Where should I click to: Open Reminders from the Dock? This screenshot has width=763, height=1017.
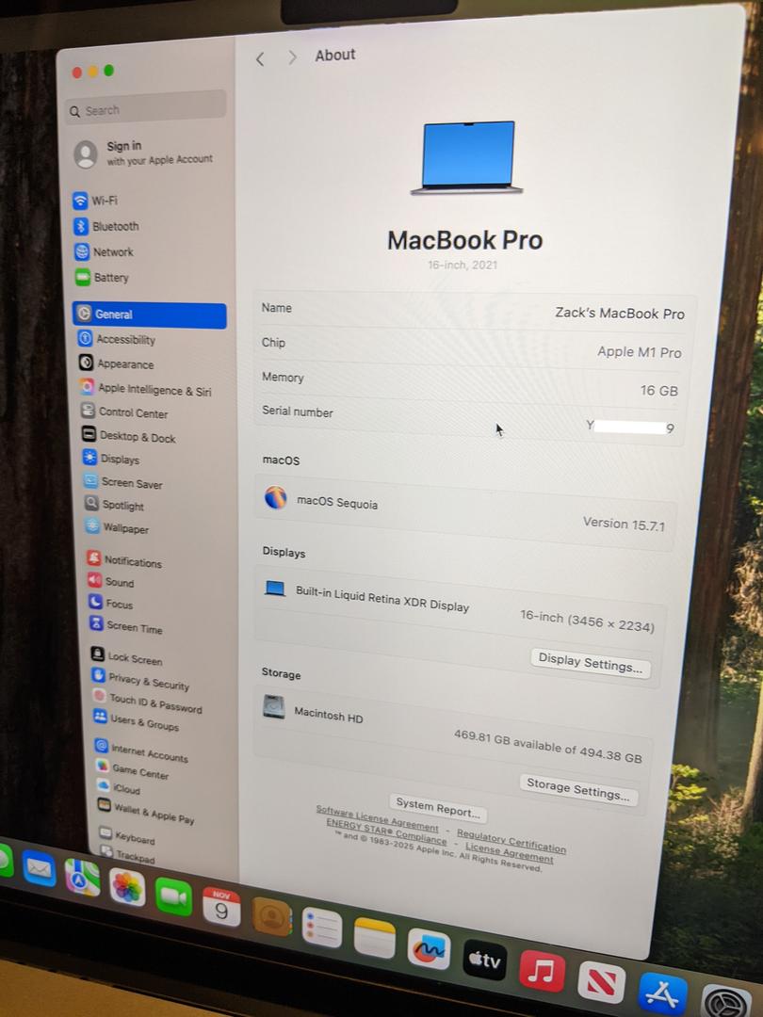tap(322, 928)
